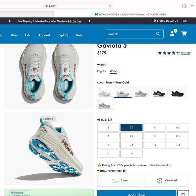Viewport: 196px width, 196px height.
Task: Open the shopping cart icon
Action: tap(184, 34)
